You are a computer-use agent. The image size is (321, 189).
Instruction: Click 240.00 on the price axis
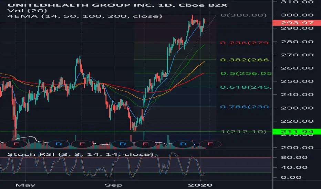[x=297, y=94]
